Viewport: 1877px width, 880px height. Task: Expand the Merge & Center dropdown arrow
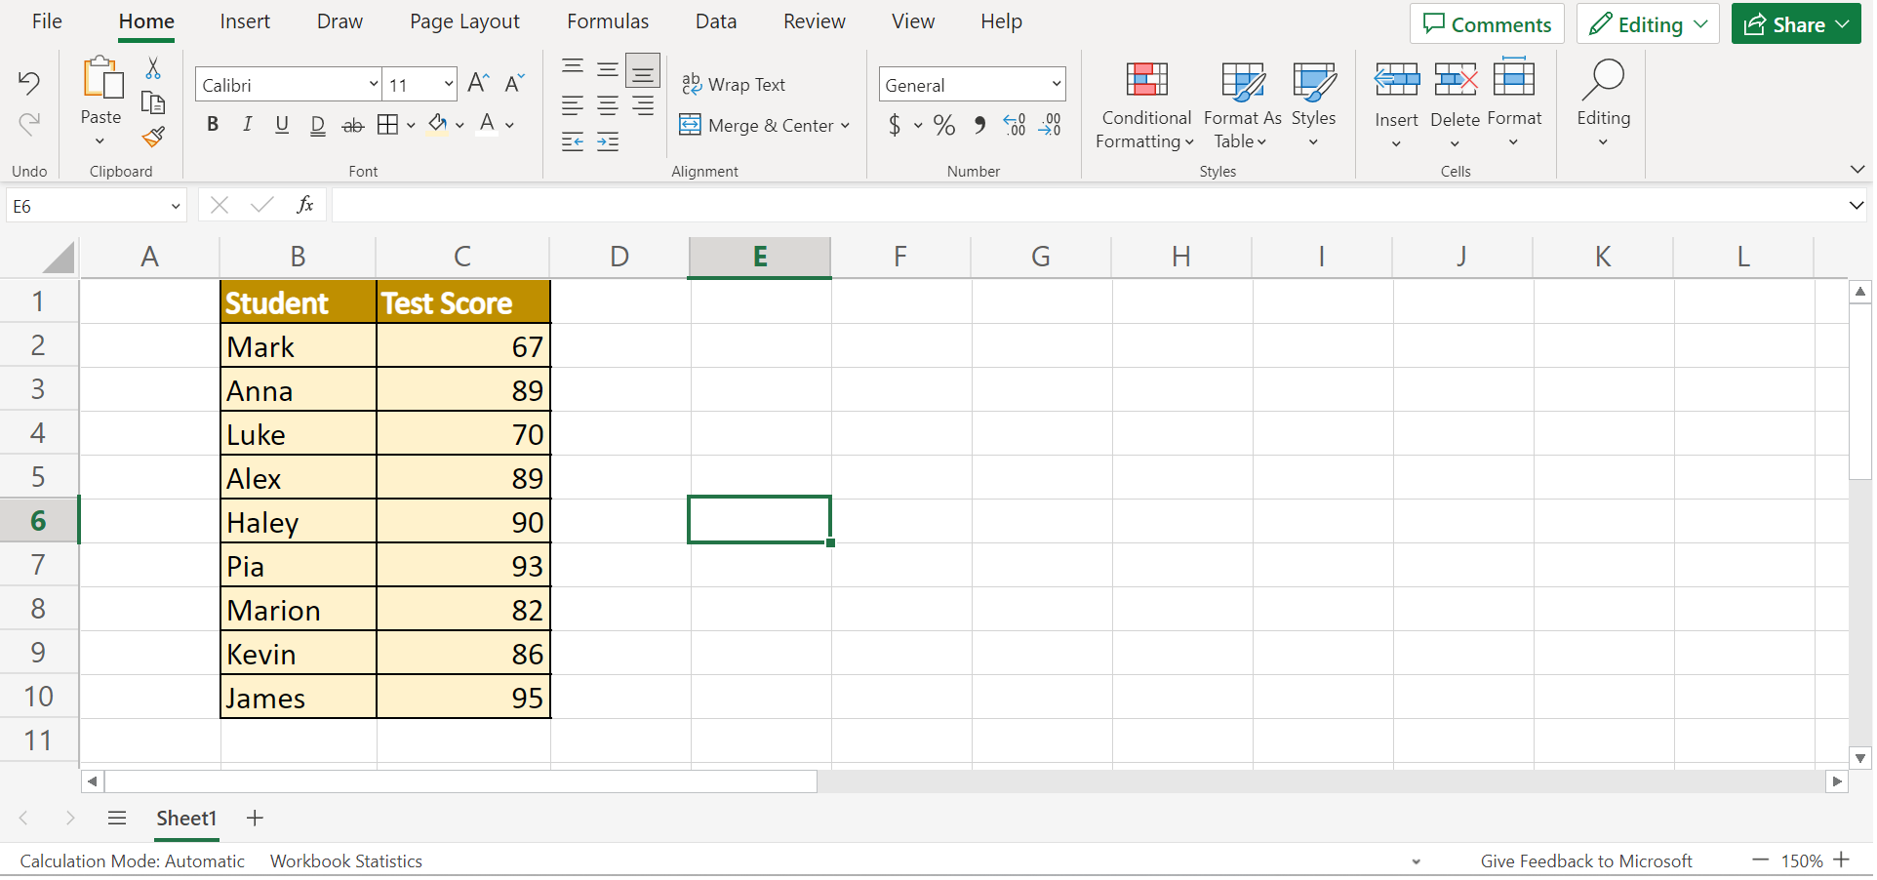coord(845,126)
